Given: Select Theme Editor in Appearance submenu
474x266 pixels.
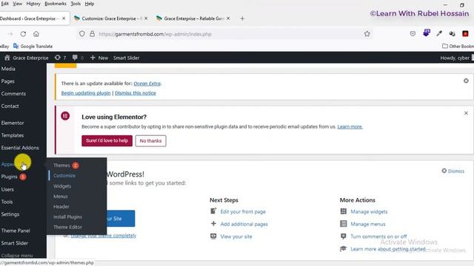Looking at the screenshot, I should (x=67, y=227).
